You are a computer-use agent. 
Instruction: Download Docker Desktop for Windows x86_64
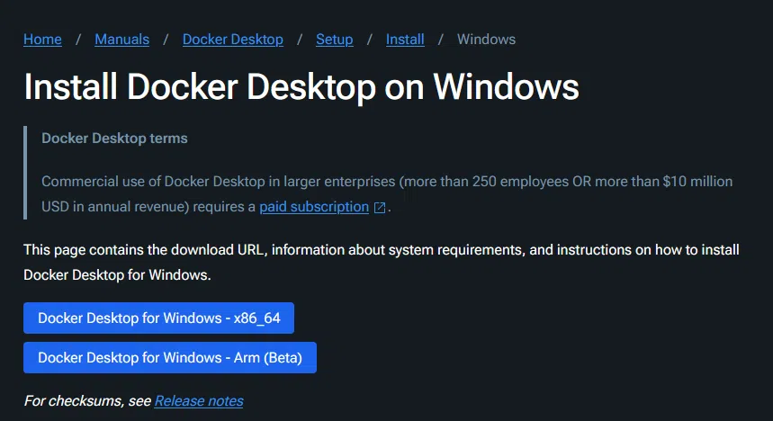pyautogui.click(x=158, y=318)
